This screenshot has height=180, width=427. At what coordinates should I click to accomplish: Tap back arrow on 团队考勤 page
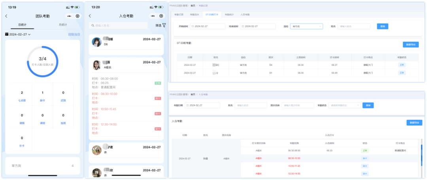pyautogui.click(x=6, y=16)
